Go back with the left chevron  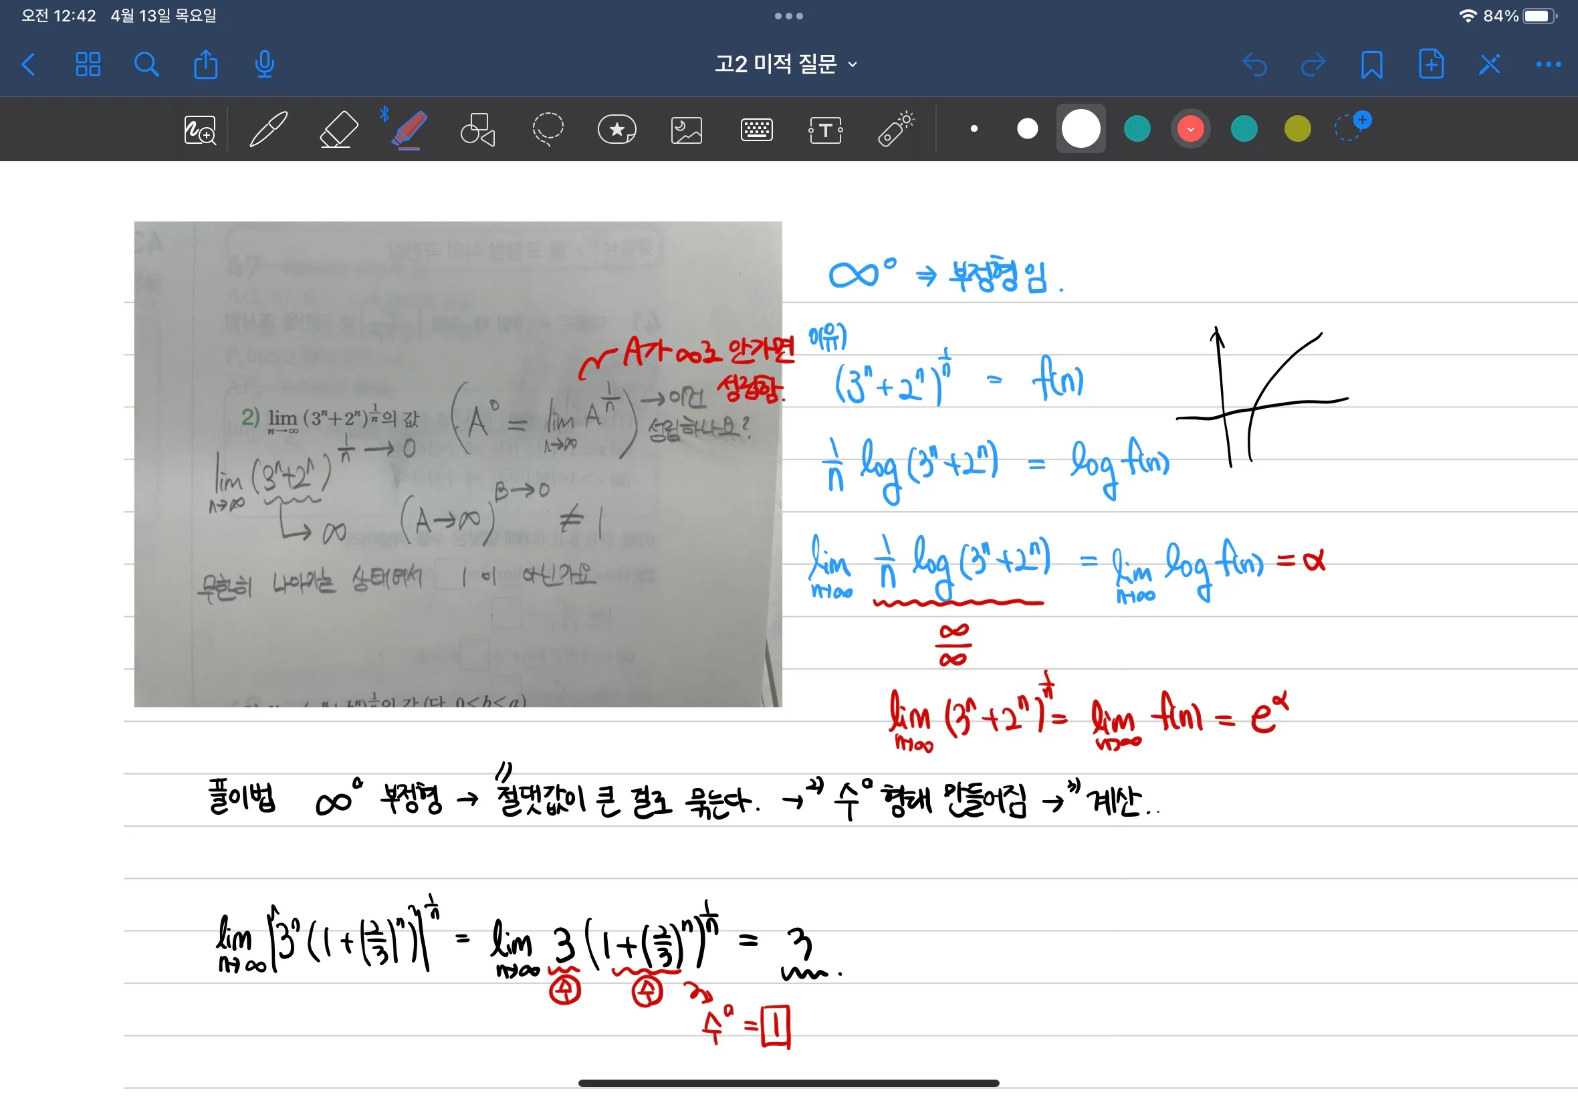click(x=29, y=64)
